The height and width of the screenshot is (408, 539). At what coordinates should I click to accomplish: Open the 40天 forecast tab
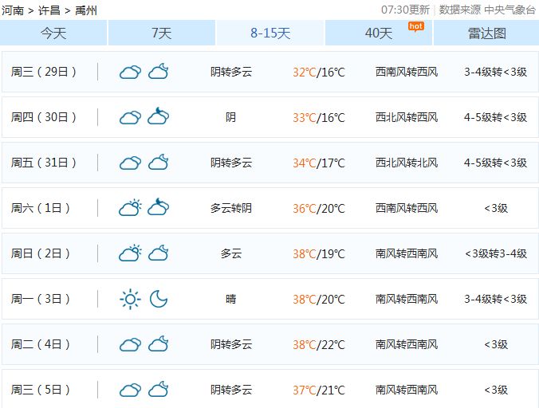click(379, 33)
